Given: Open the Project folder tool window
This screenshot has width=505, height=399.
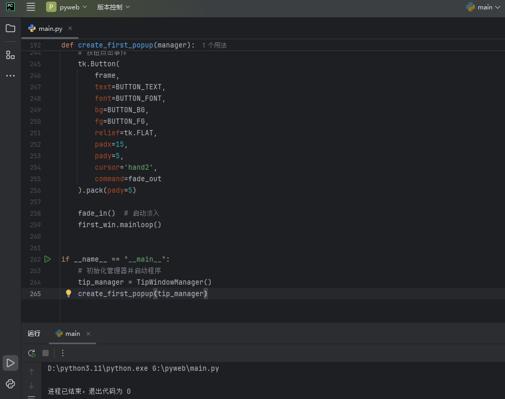Looking at the screenshot, I should click(x=10, y=28).
